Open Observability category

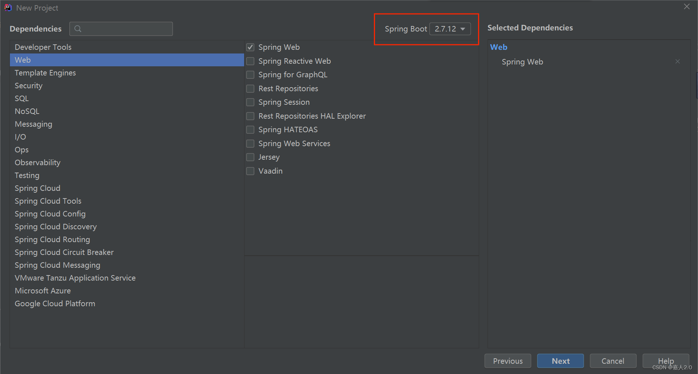[x=127, y=162]
